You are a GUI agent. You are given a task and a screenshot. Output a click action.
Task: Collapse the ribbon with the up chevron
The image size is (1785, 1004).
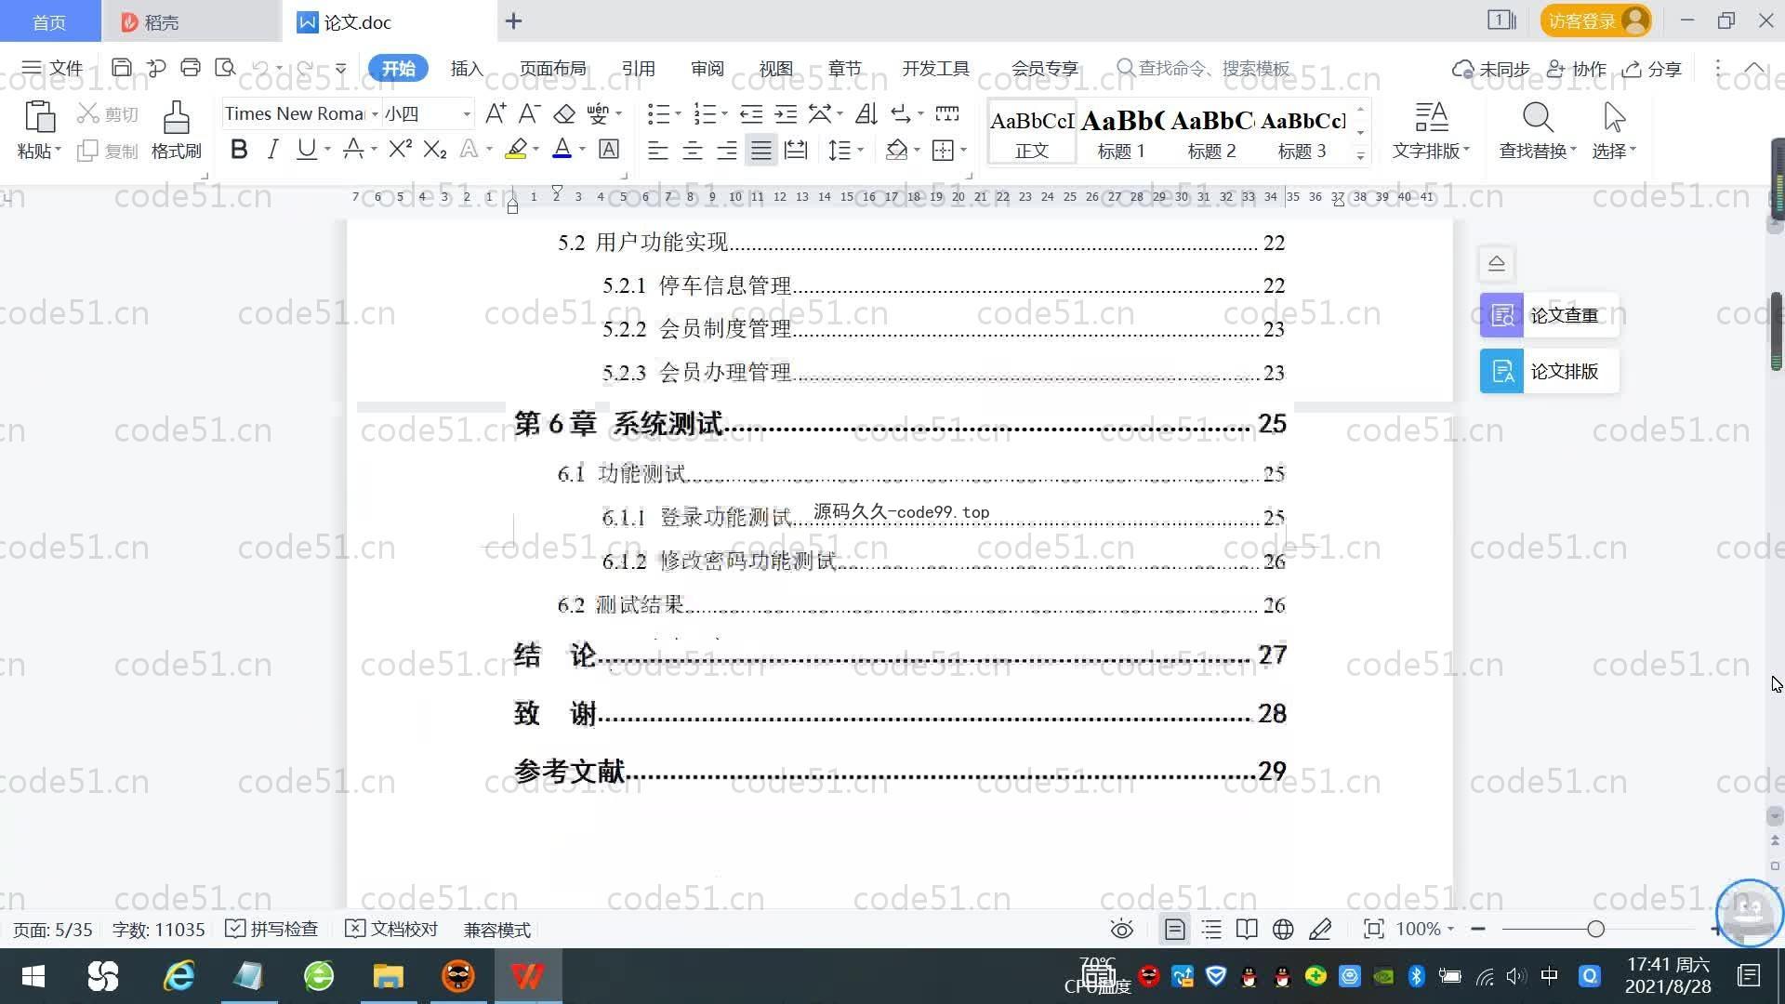tap(1754, 69)
